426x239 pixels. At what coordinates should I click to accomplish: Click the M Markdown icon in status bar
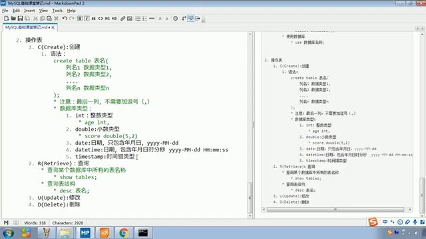tap(6, 223)
